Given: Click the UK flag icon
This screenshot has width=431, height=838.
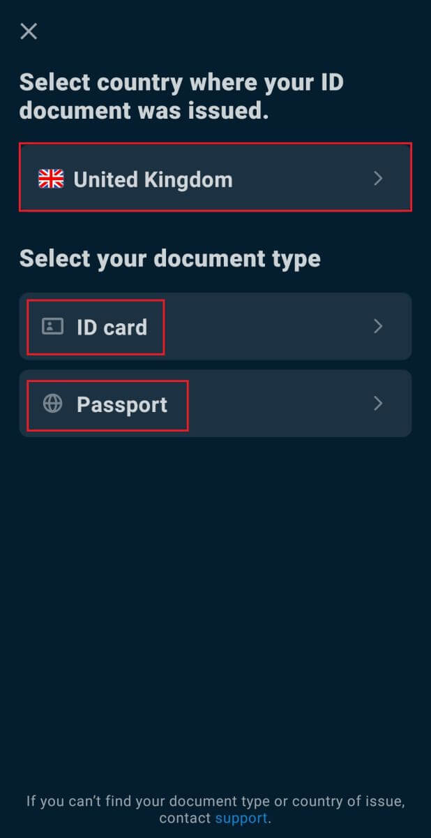Looking at the screenshot, I should click(x=51, y=179).
